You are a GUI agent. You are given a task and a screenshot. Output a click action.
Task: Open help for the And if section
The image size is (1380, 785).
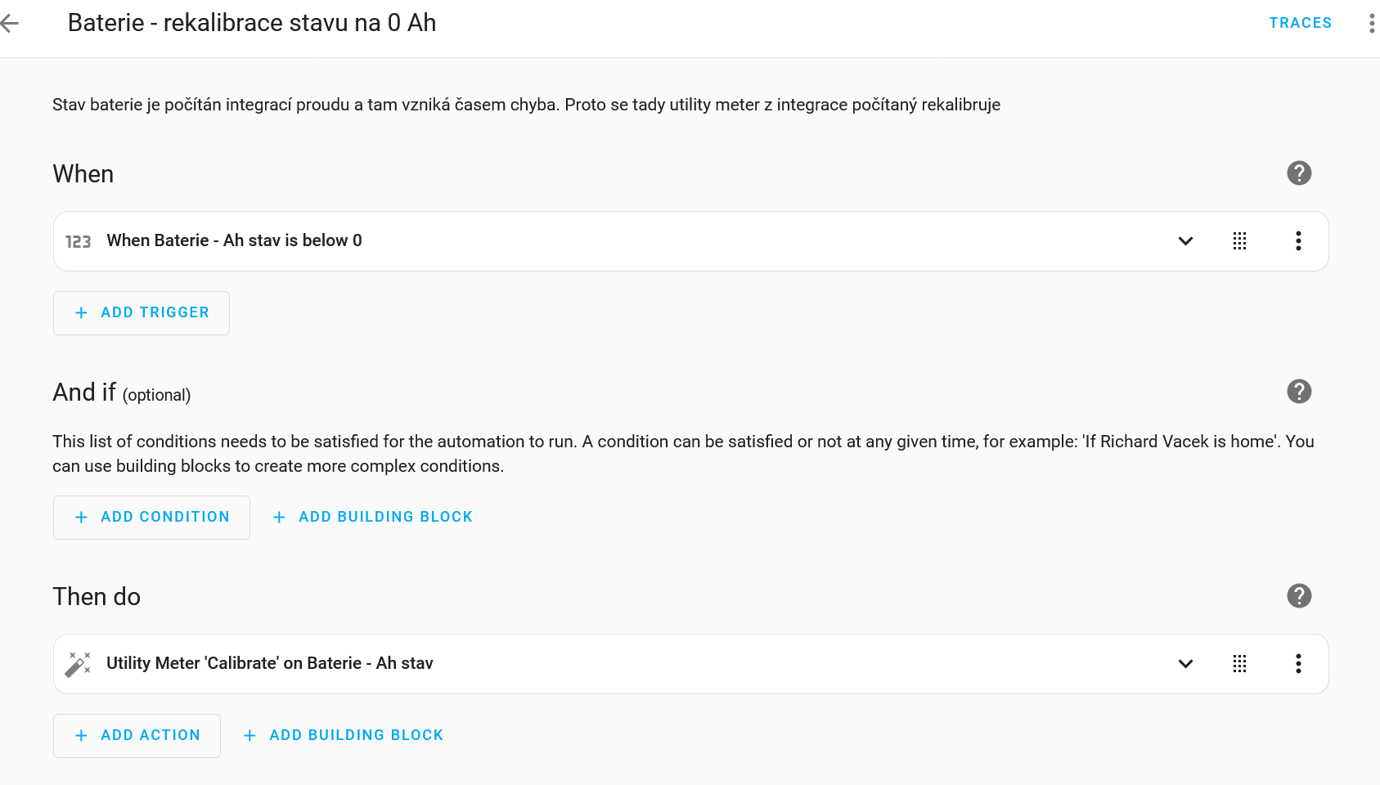pyautogui.click(x=1299, y=392)
